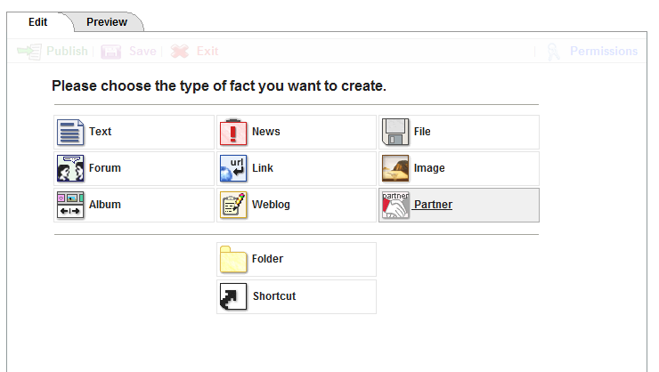The width and height of the screenshot is (659, 372).
Task: Select the yellow Folder icon
Action: pos(233,259)
